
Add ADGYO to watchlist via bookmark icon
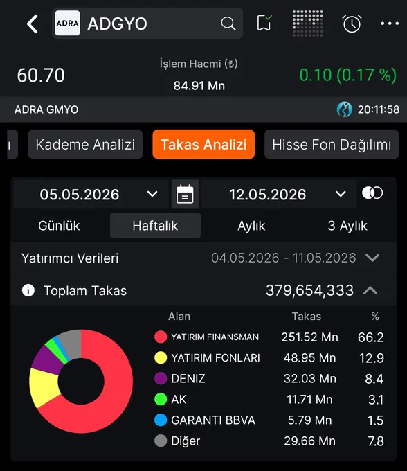point(264,23)
